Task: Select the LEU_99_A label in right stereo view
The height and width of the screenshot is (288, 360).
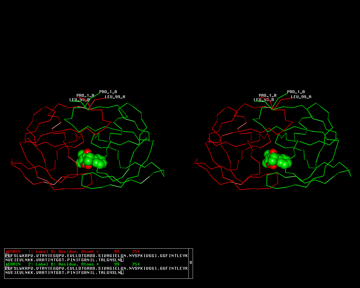Action: [301, 97]
